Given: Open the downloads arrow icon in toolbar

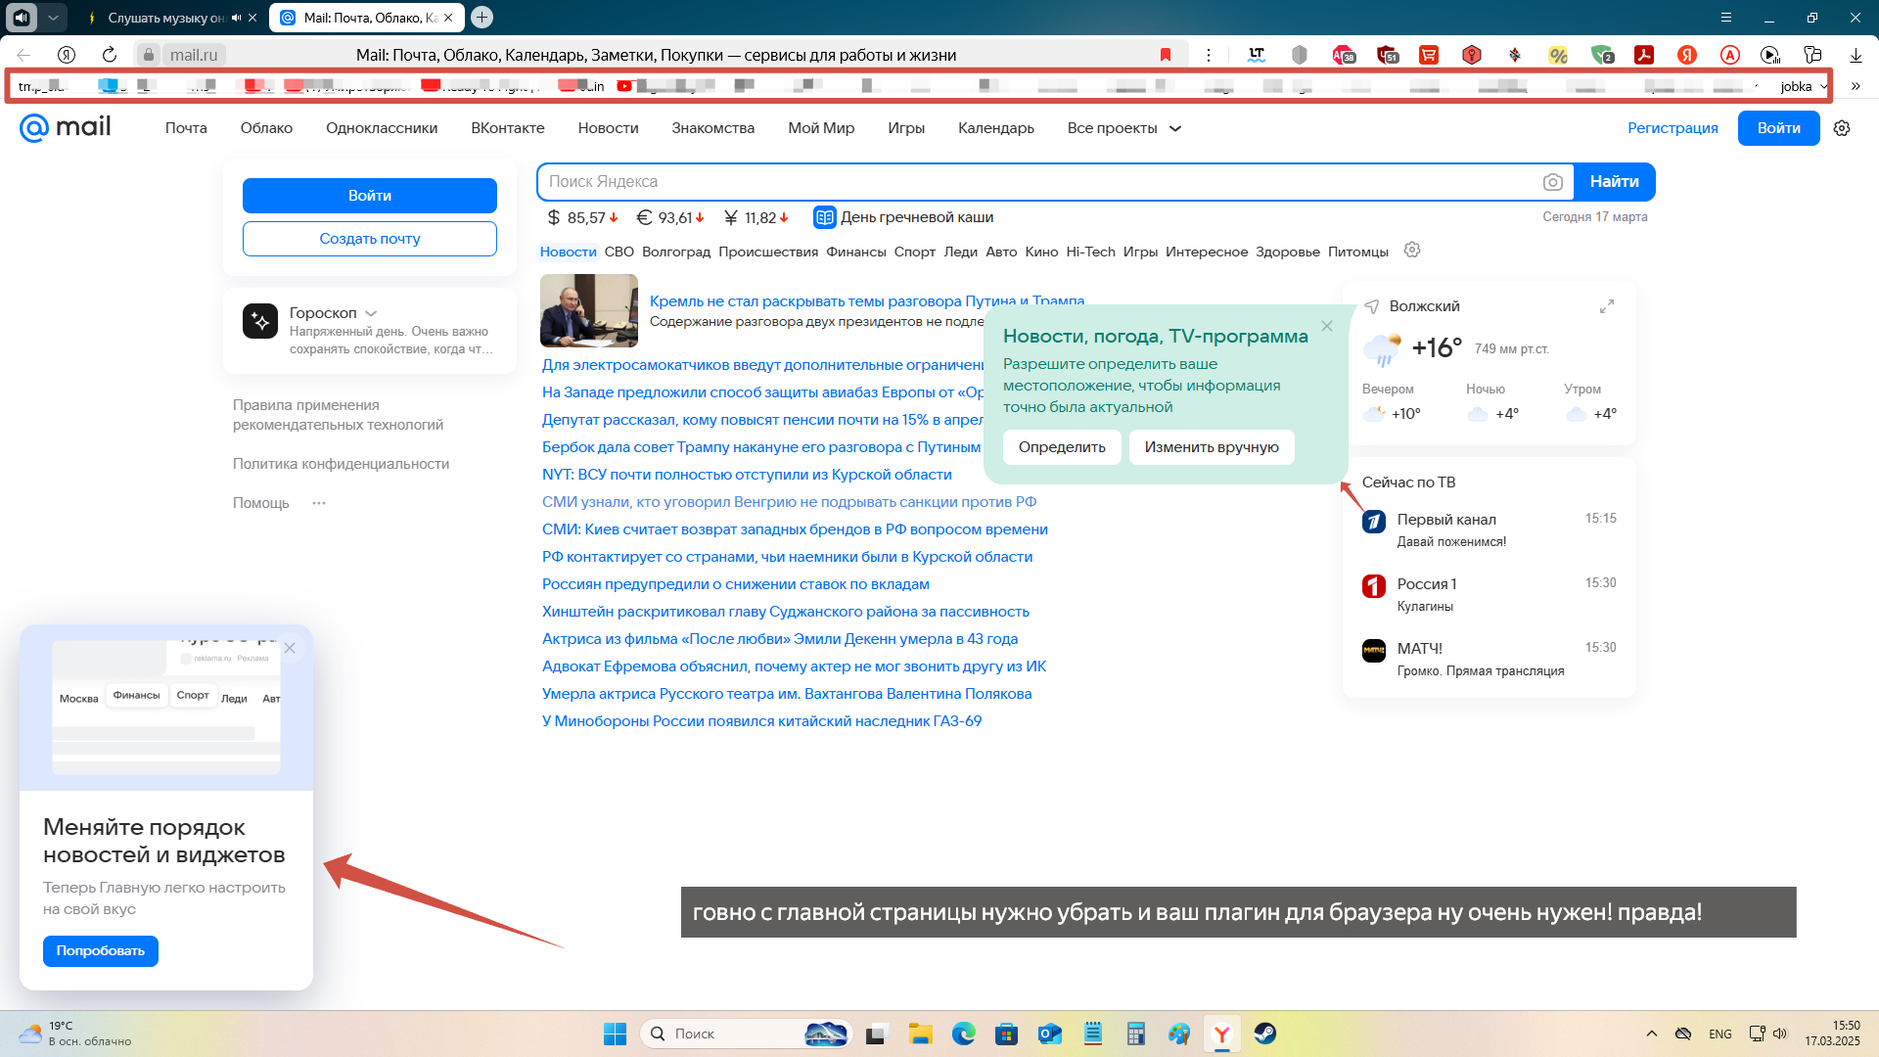Looking at the screenshot, I should (x=1856, y=55).
